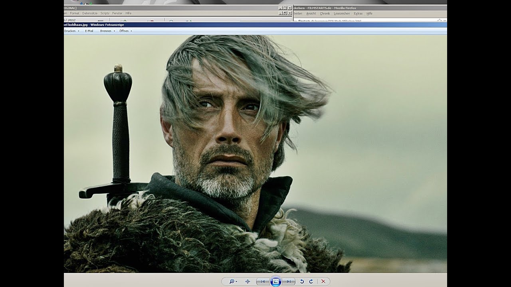Open the Lesezeichen menu in Firefox
Screen dimensions: 511x287
(342, 14)
